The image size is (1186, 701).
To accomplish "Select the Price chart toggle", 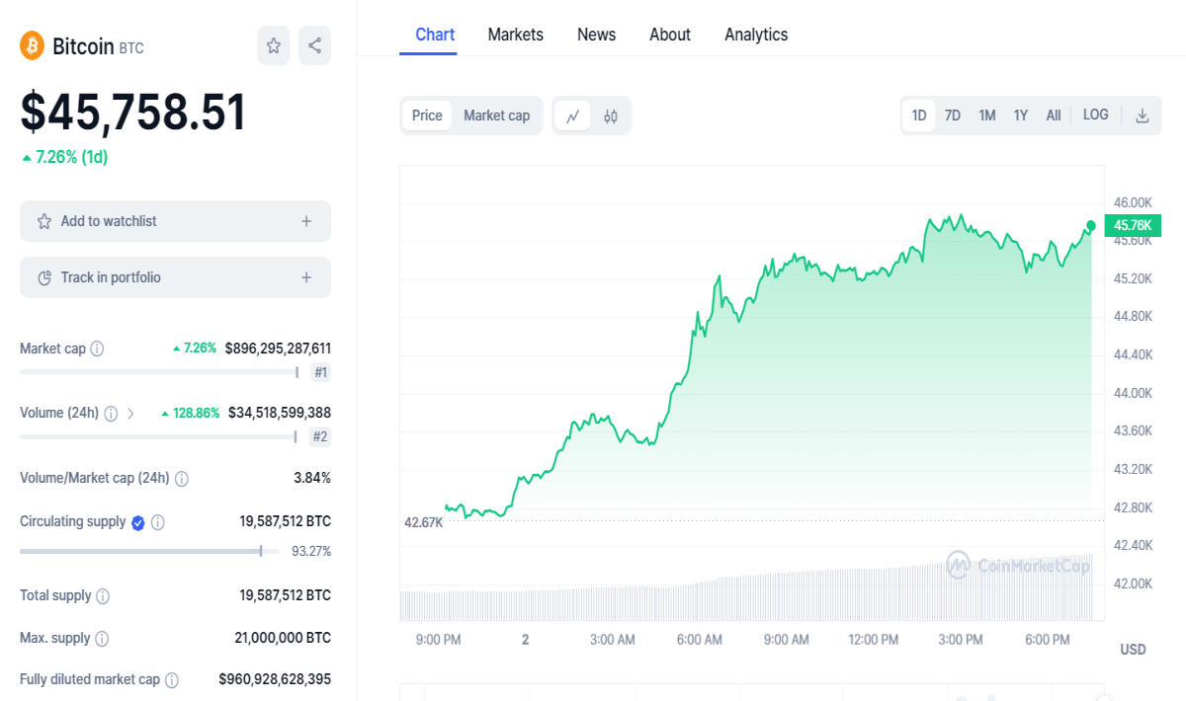I will coord(427,116).
